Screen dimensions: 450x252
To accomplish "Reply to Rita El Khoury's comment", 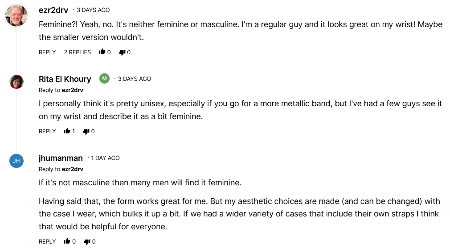I will click(47, 131).
